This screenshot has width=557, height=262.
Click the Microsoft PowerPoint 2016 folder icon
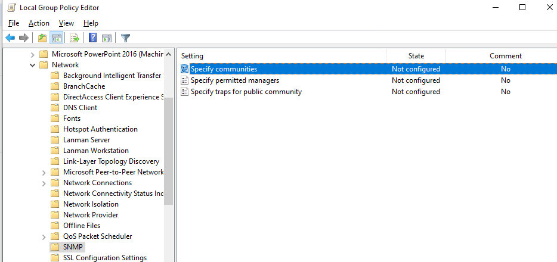point(44,54)
